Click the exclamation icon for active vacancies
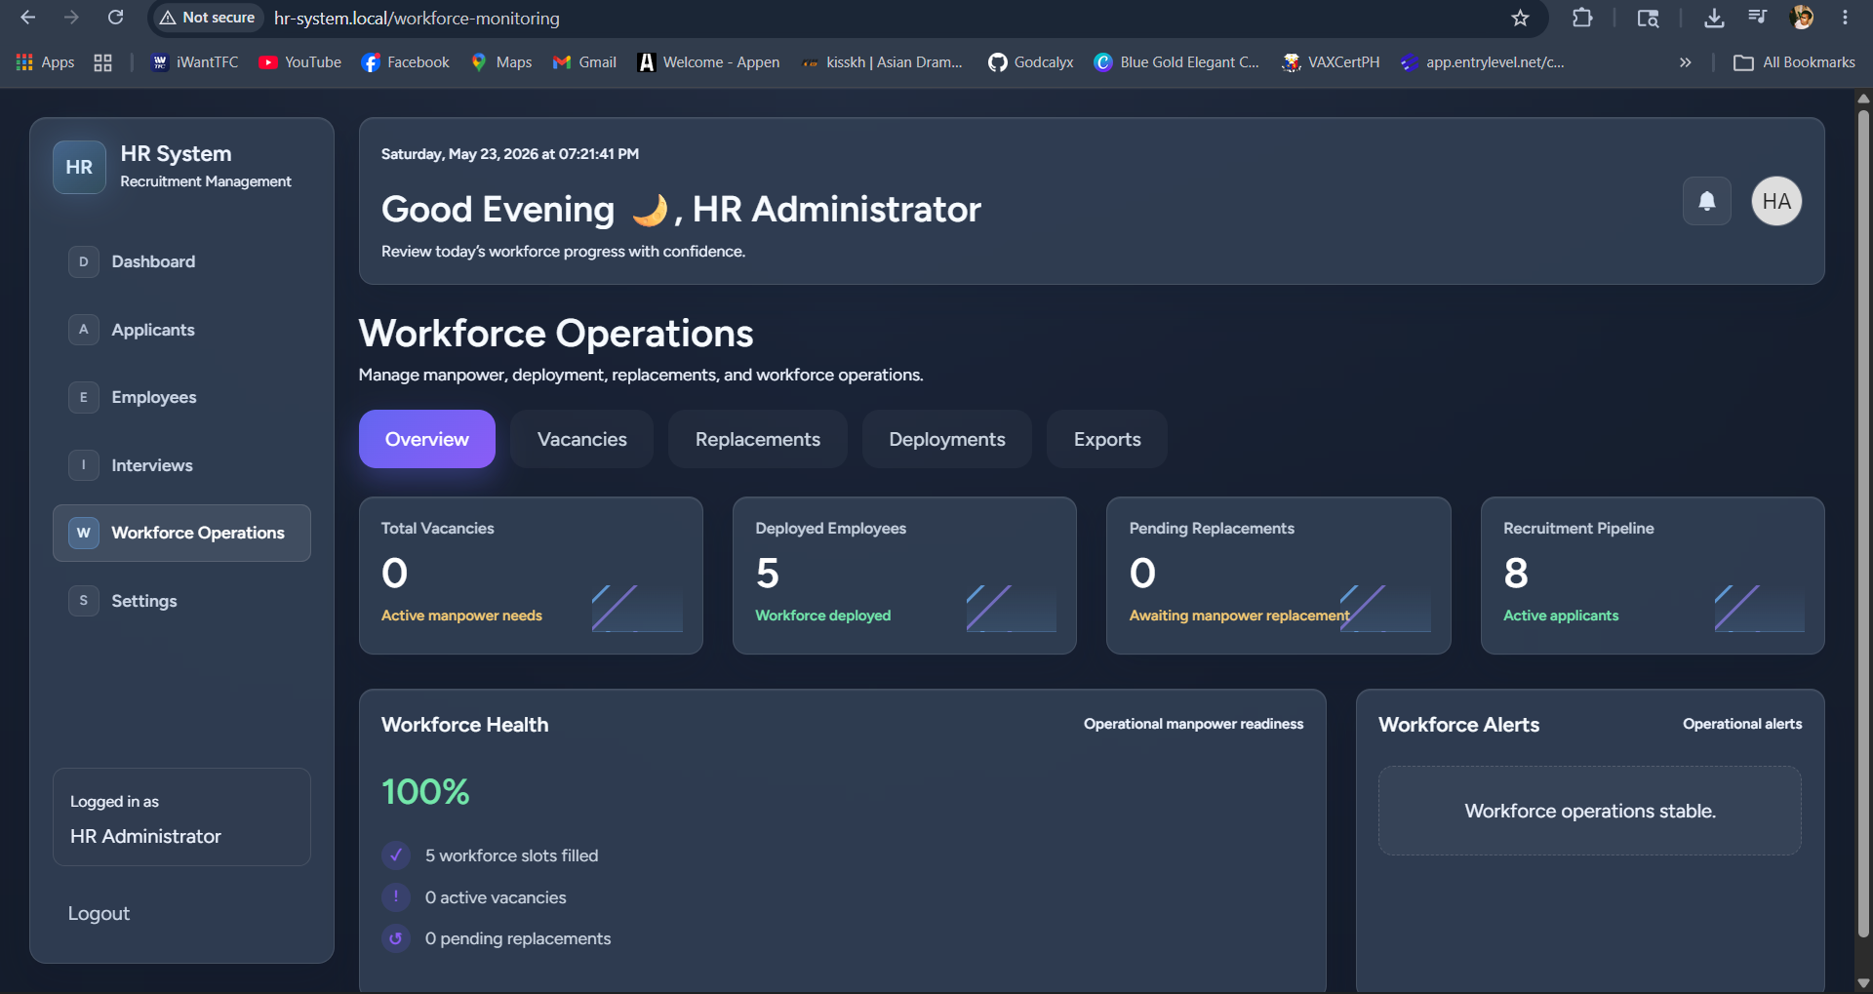 pyautogui.click(x=395, y=896)
